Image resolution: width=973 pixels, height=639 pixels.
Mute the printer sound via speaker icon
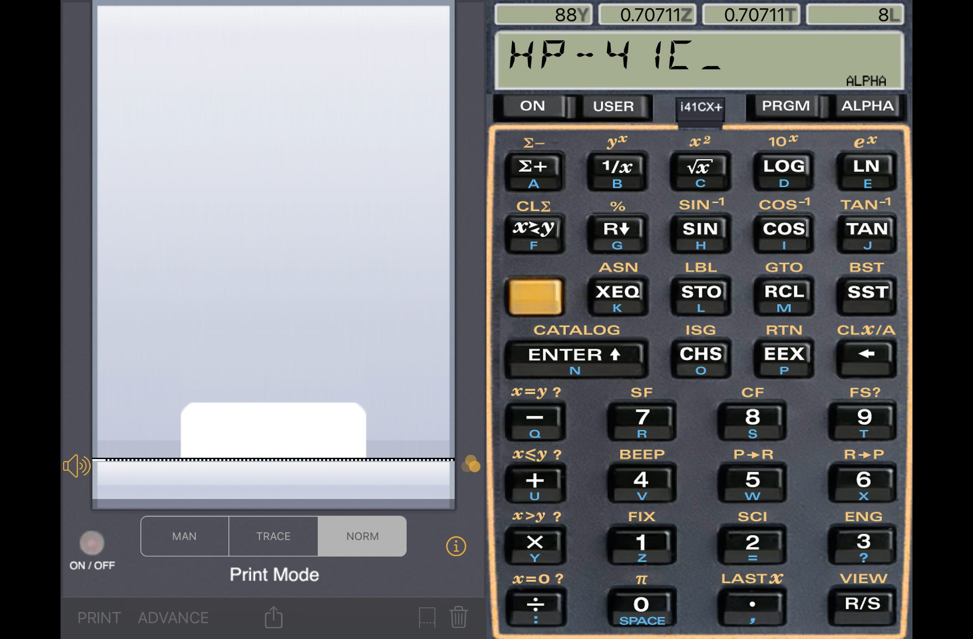point(76,465)
